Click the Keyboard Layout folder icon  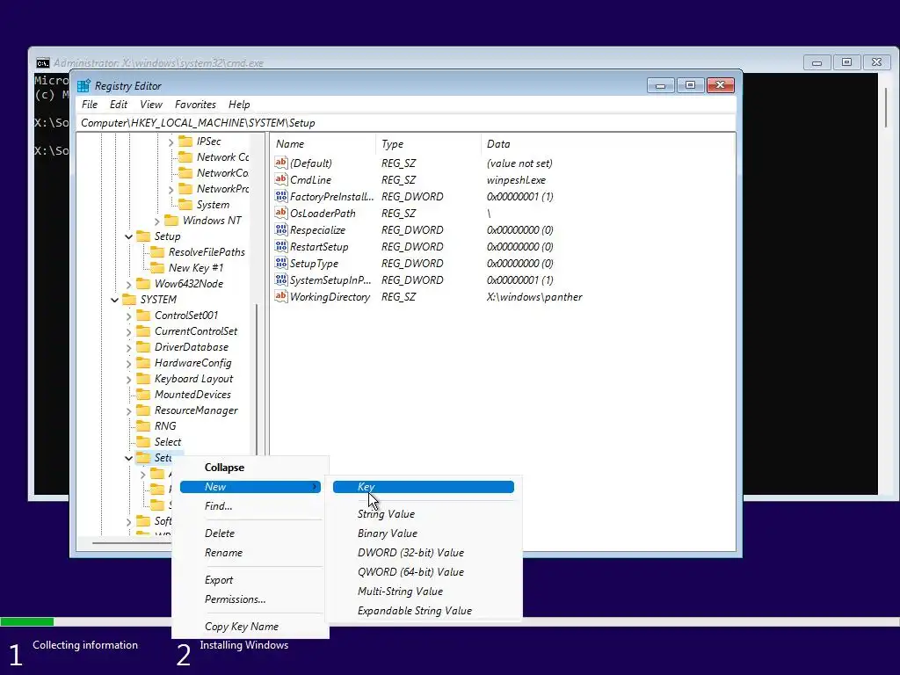(143, 379)
